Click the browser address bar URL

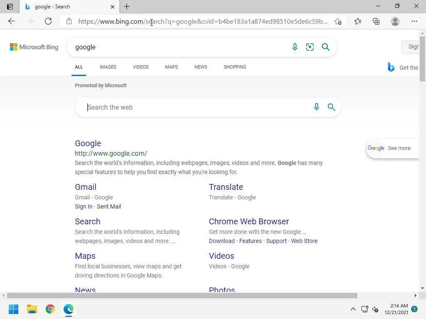203,22
